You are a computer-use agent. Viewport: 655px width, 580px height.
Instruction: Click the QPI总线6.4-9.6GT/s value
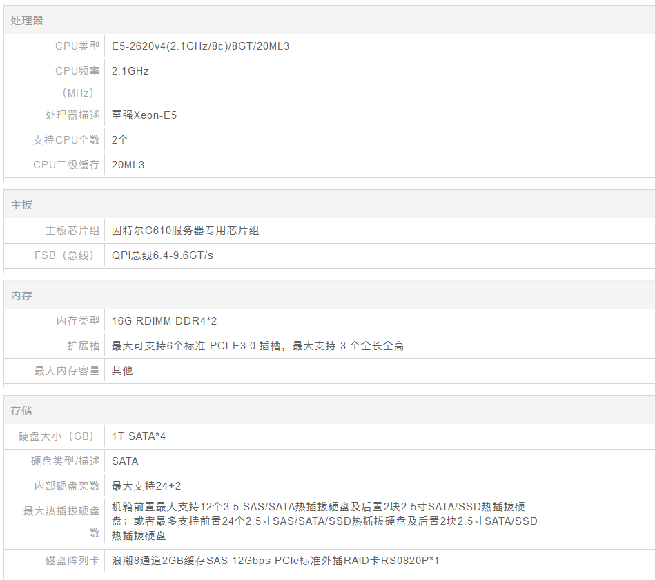pos(162,255)
